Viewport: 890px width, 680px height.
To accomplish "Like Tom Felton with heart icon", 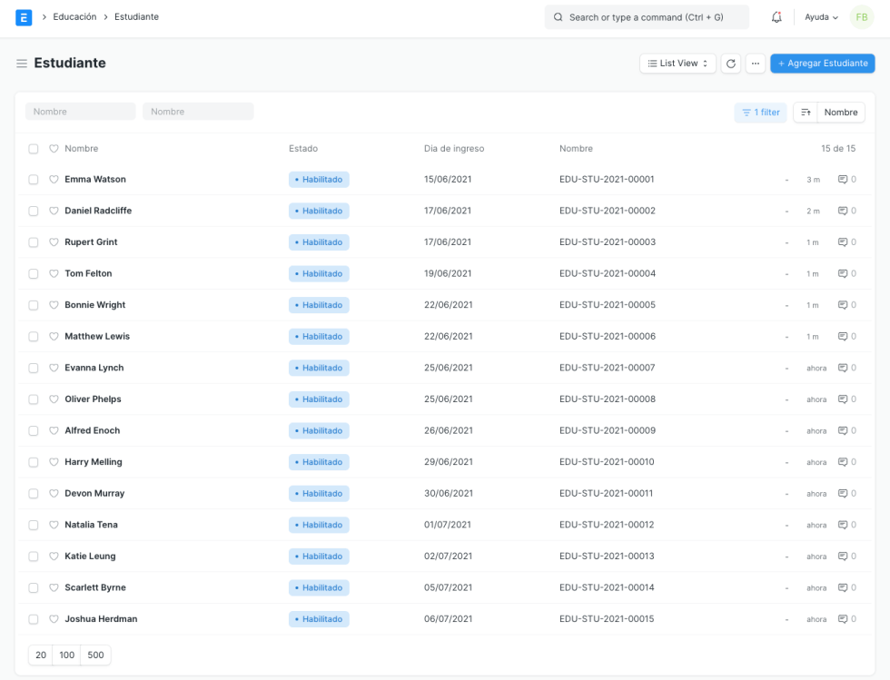I will coord(54,273).
